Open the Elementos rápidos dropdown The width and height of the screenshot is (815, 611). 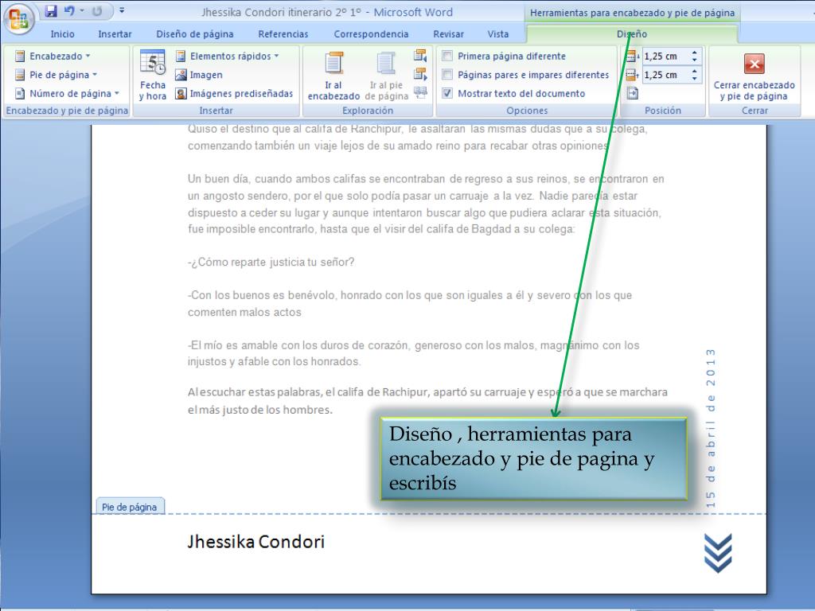tap(227, 56)
